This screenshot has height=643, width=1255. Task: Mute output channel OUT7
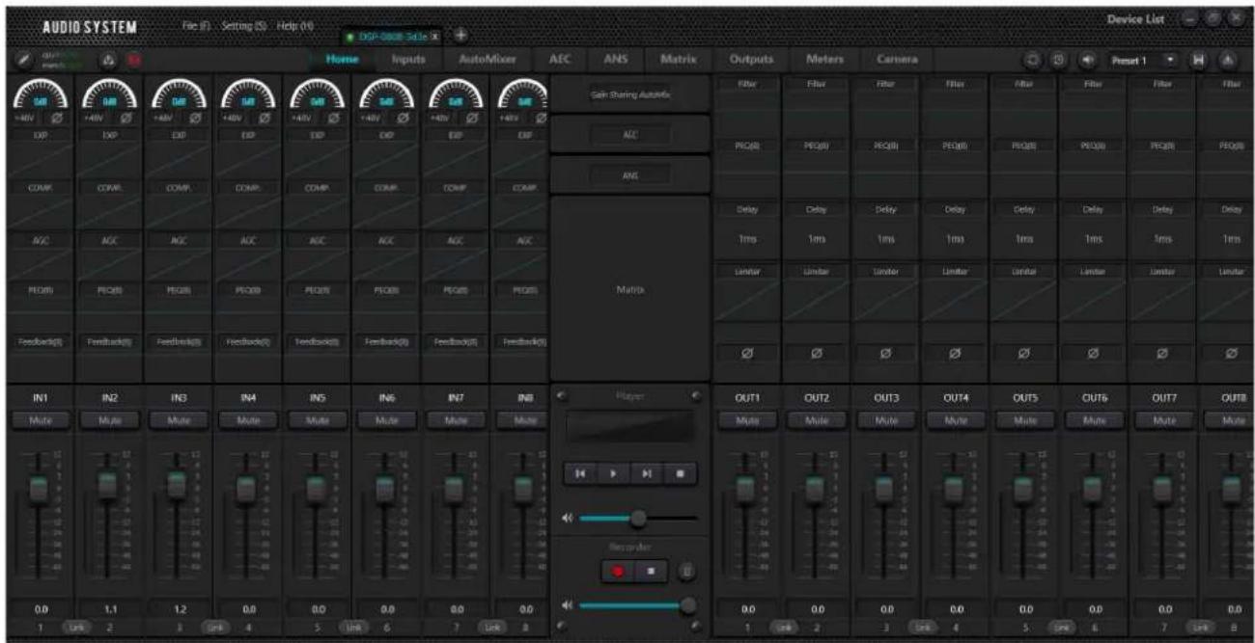1163,420
